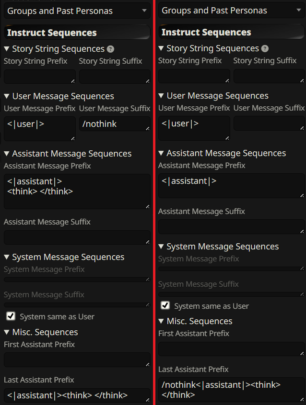The image size is (306, 405).
Task: Uncheck System same as User in right panel
Action: (165, 305)
